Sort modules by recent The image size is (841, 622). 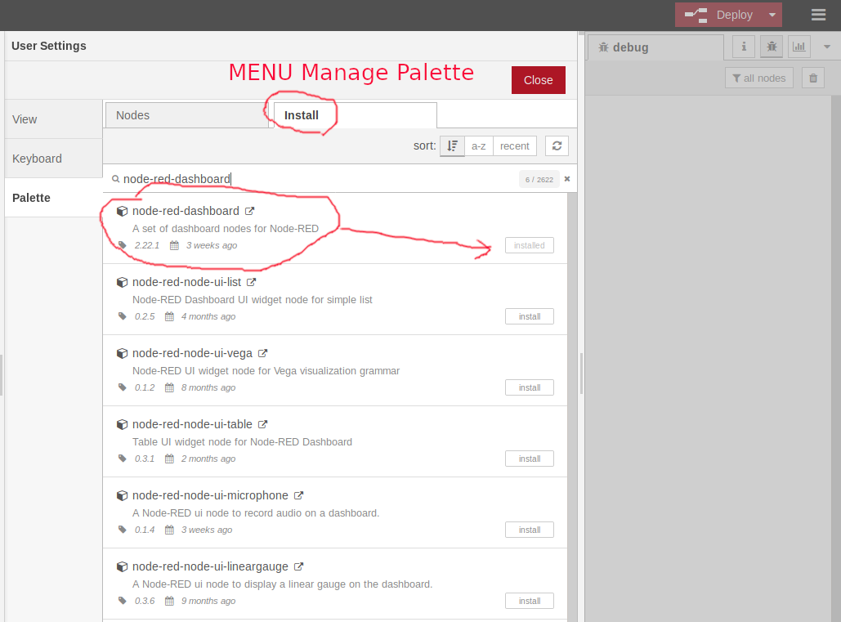click(x=514, y=145)
